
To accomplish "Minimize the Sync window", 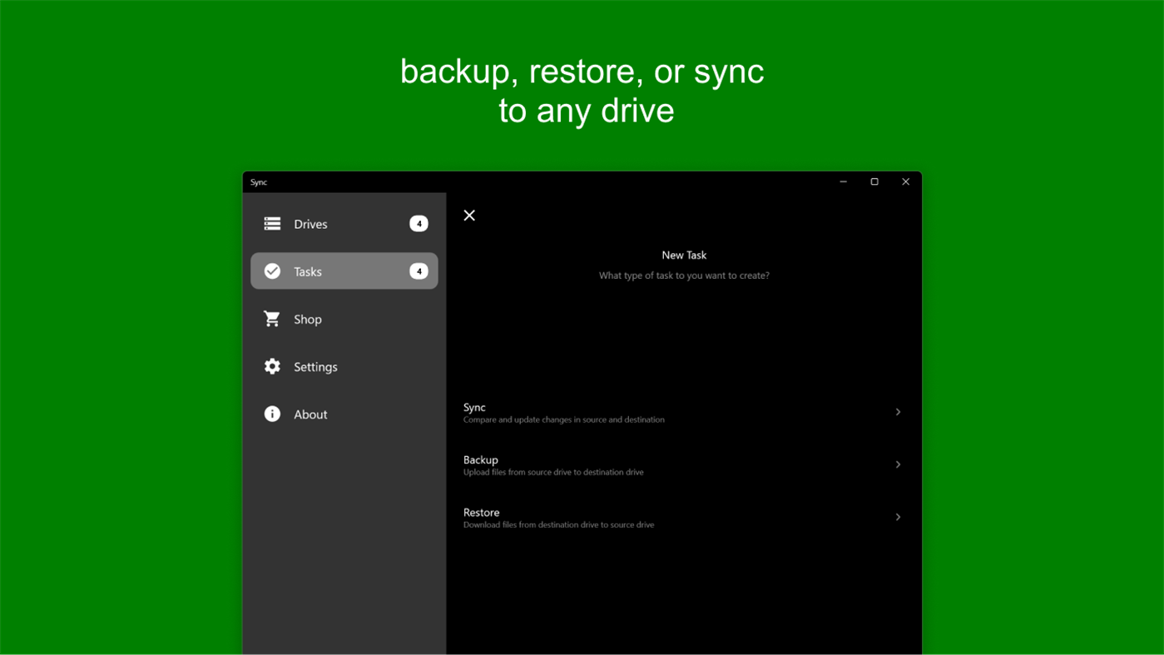I will (x=842, y=181).
